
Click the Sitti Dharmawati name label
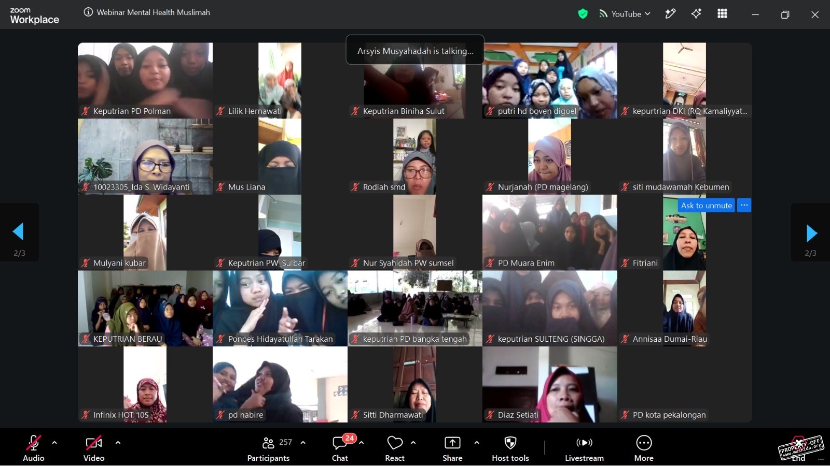393,415
